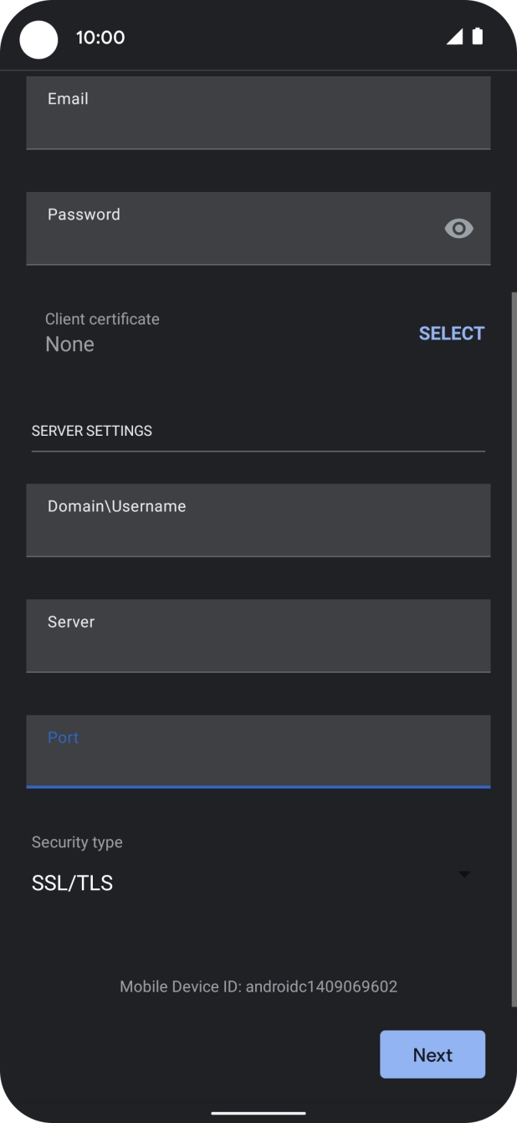The width and height of the screenshot is (517, 1123).
Task: Toggle password visibility with the eye icon
Action: tap(458, 228)
